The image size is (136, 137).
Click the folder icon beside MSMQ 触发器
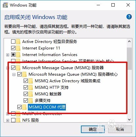[x=31, y=94]
